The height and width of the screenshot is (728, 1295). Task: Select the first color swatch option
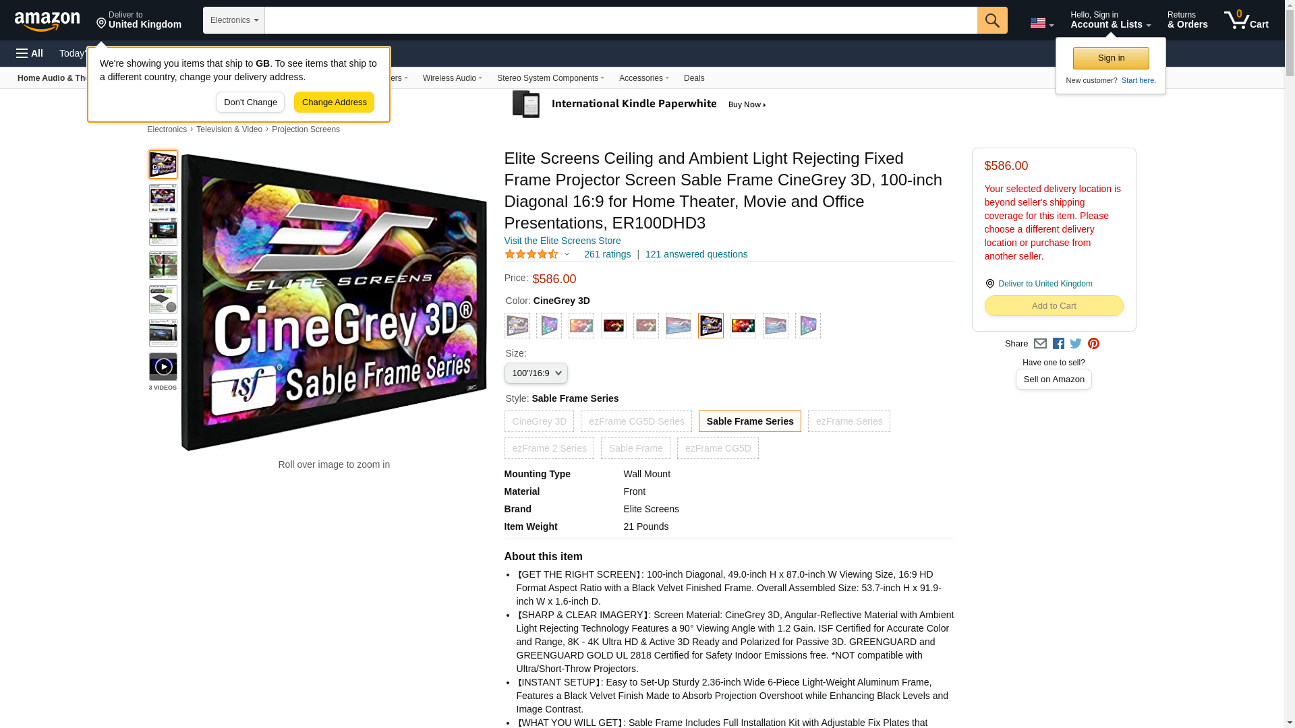517,326
